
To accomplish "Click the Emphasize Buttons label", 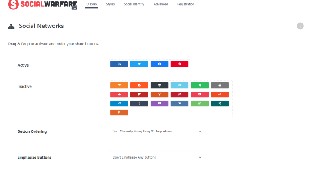I will (x=34, y=157).
